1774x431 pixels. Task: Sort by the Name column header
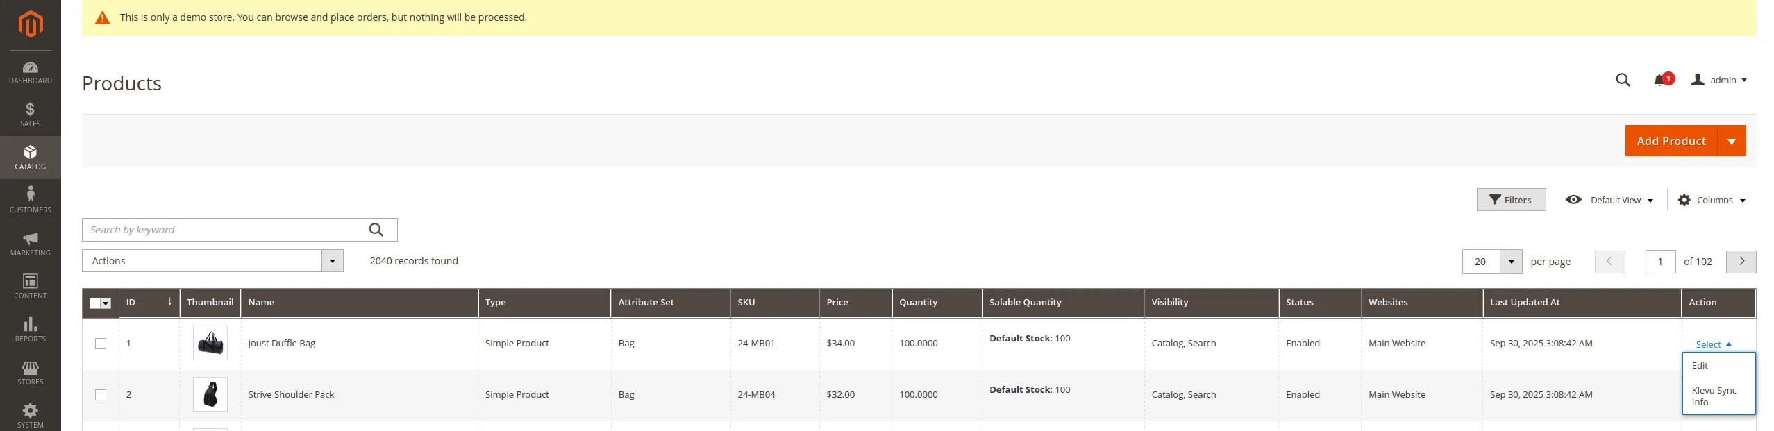point(359,303)
